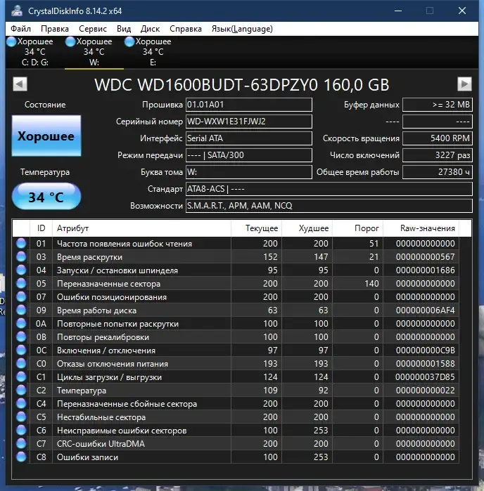
Task: Click the Интерфейс field Serial ATA
Action: (x=249, y=138)
